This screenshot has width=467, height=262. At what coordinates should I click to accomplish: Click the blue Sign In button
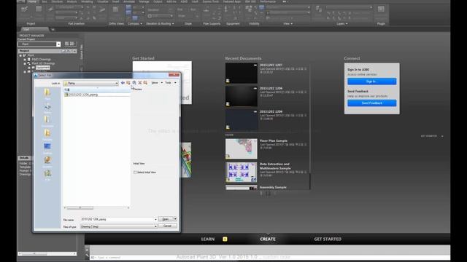371,82
